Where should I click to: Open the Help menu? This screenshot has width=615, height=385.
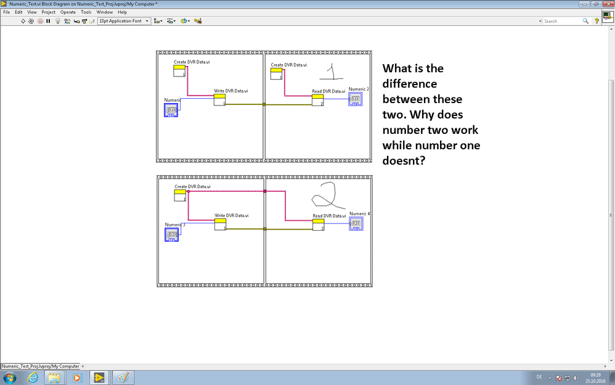coord(123,12)
